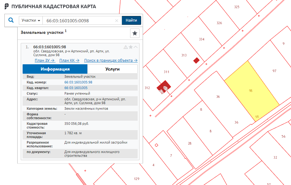The image size is (291, 185).
Task: Add parcel 66:03:1601005:98 to favorites
Action: tap(131, 47)
